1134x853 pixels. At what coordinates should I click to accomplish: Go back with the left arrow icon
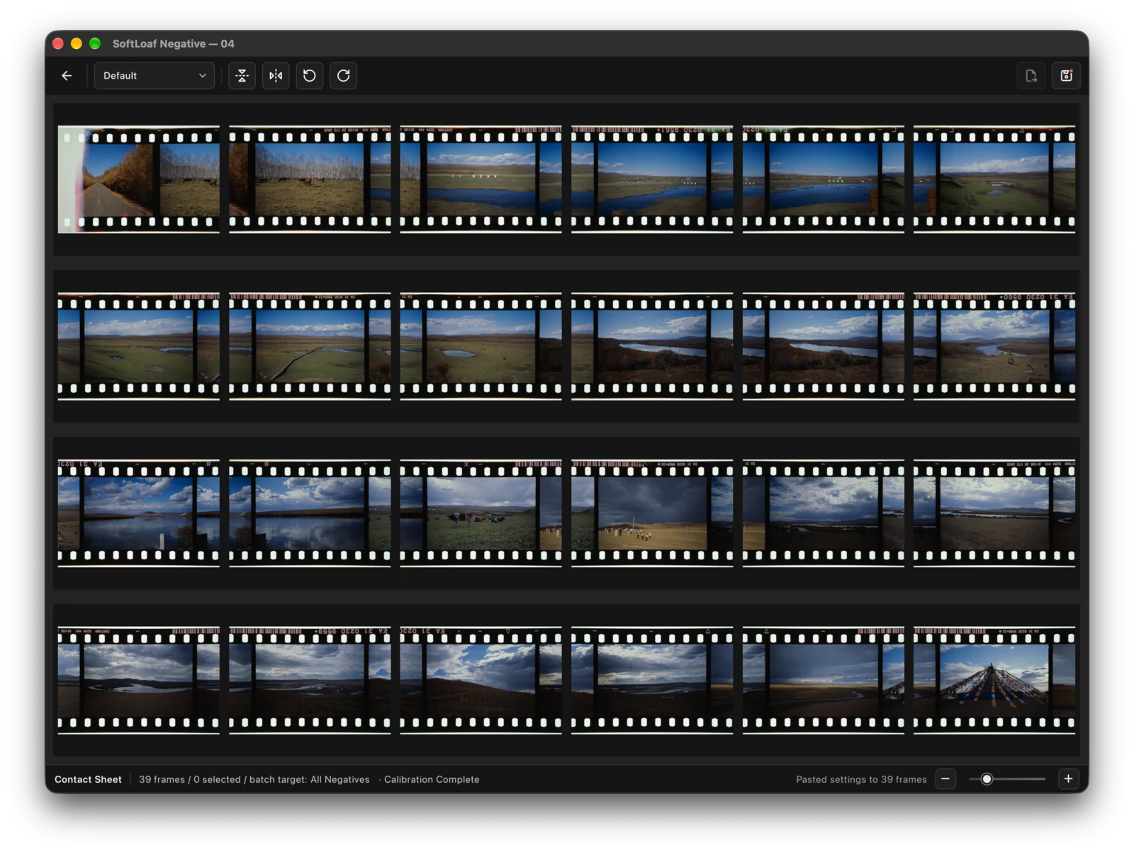pos(67,76)
